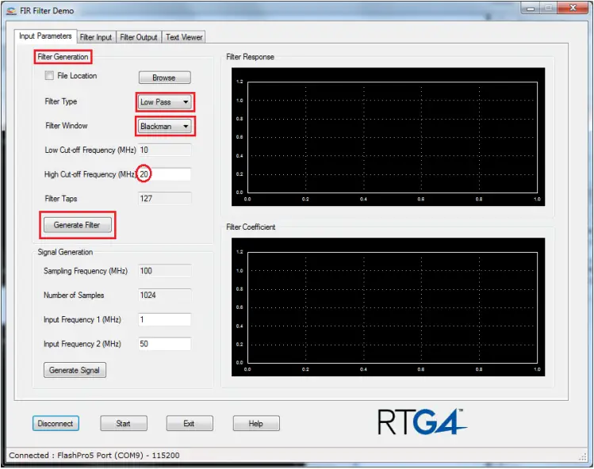Switch to the Filter Input tab
This screenshot has height=469, width=594.
[96, 37]
